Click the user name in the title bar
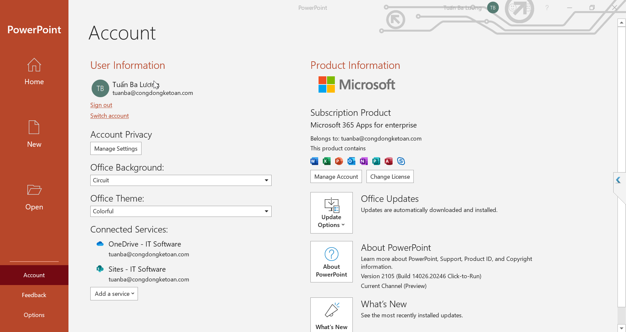The image size is (626, 332). [462, 8]
